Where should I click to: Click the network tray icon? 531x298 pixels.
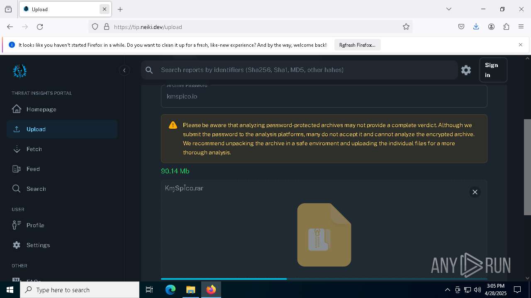[468, 290]
